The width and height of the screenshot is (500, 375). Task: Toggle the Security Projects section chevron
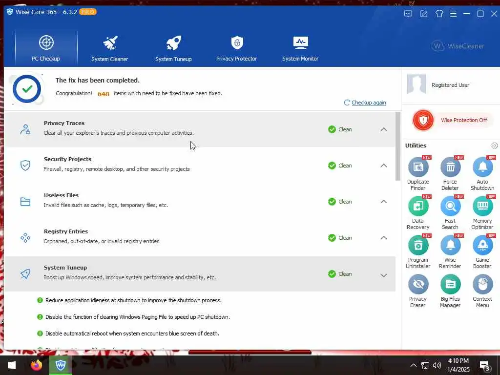click(x=384, y=166)
